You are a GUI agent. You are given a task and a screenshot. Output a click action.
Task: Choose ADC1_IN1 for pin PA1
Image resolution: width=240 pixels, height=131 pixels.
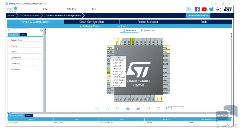(118, 63)
